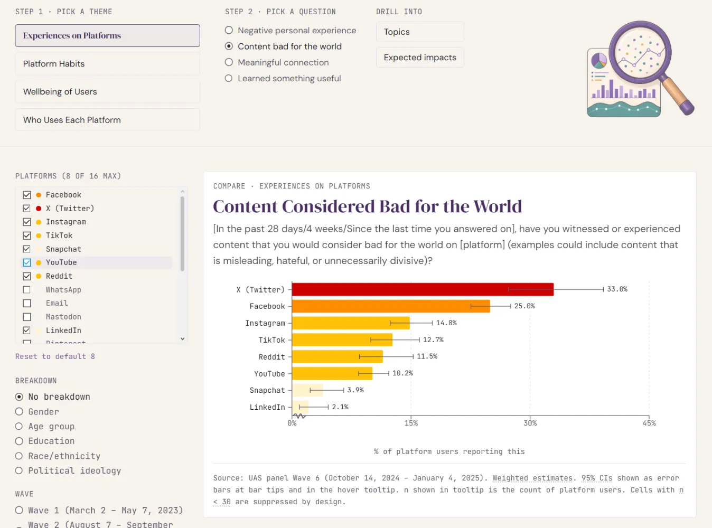Click the Reddit bar in the chart
The width and height of the screenshot is (712, 528).
[338, 357]
